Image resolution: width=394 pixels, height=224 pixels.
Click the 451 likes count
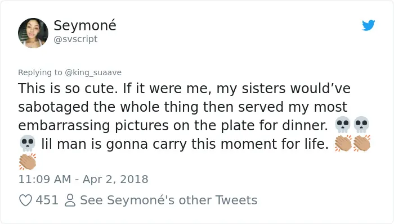pos(47,200)
